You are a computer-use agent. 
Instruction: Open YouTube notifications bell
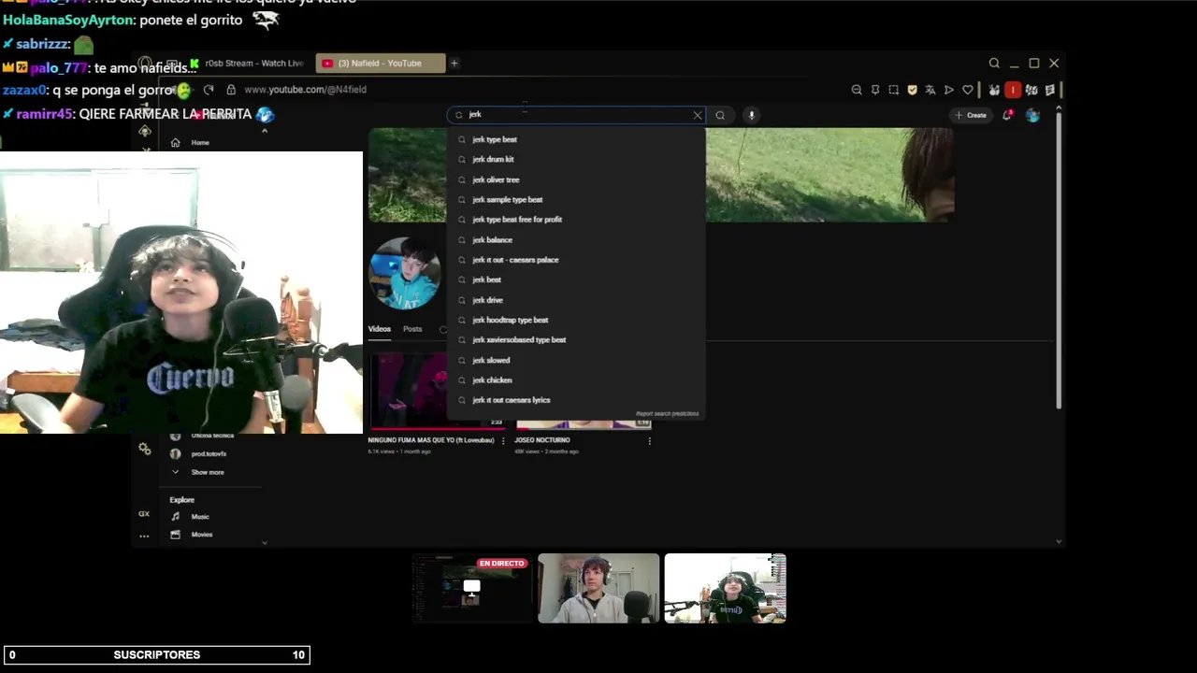tap(1007, 115)
